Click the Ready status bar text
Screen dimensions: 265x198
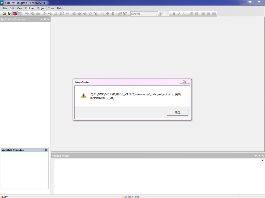click(4, 197)
